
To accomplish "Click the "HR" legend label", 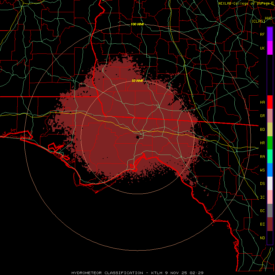I will (x=262, y=143).
